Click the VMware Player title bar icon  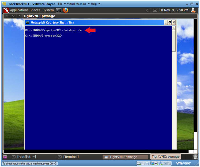coord(4,4)
